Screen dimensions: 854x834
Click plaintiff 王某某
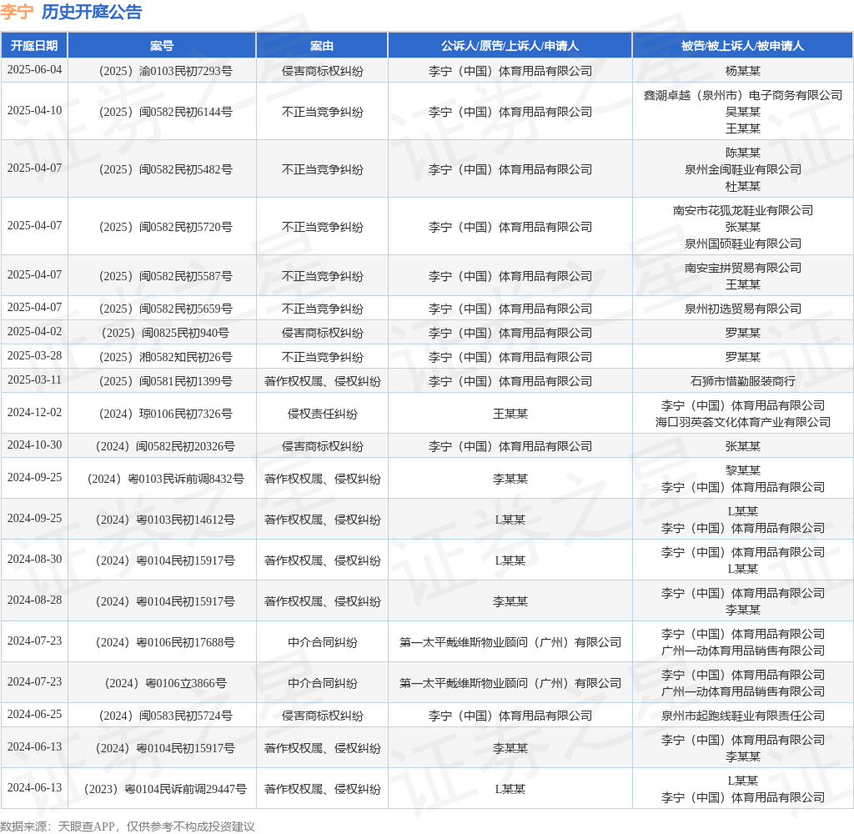pos(510,414)
